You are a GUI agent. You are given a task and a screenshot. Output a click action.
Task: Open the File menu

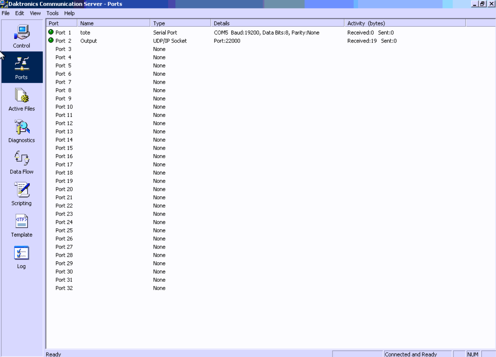6,13
